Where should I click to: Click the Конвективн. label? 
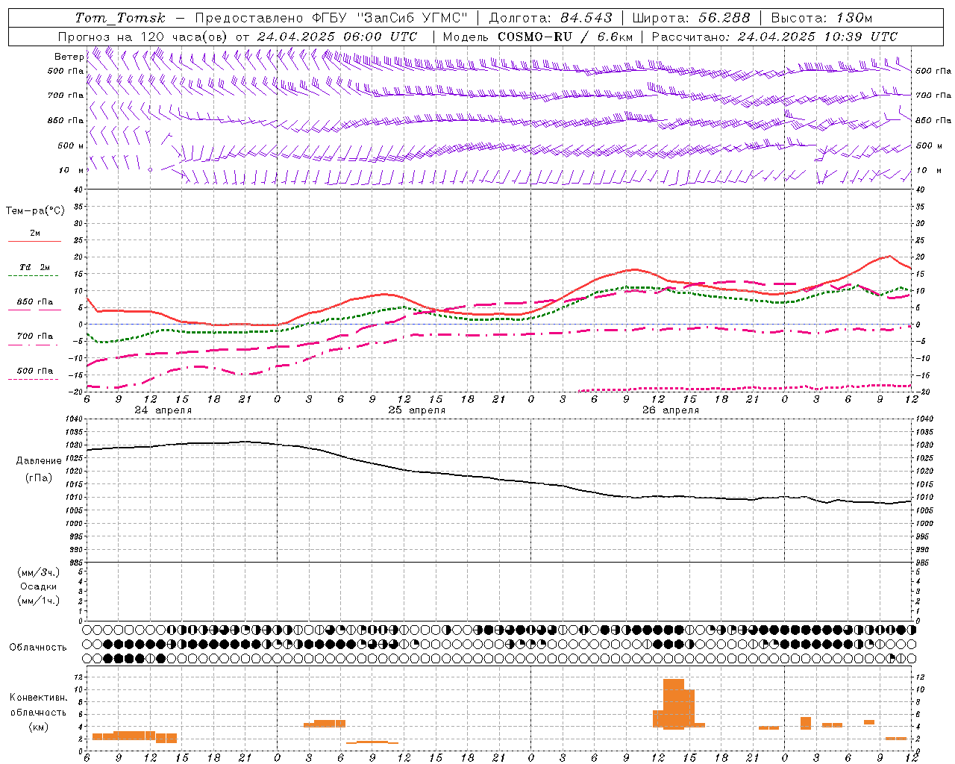39,697
